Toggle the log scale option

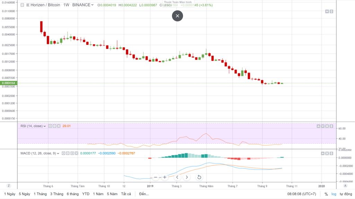(x=334, y=194)
